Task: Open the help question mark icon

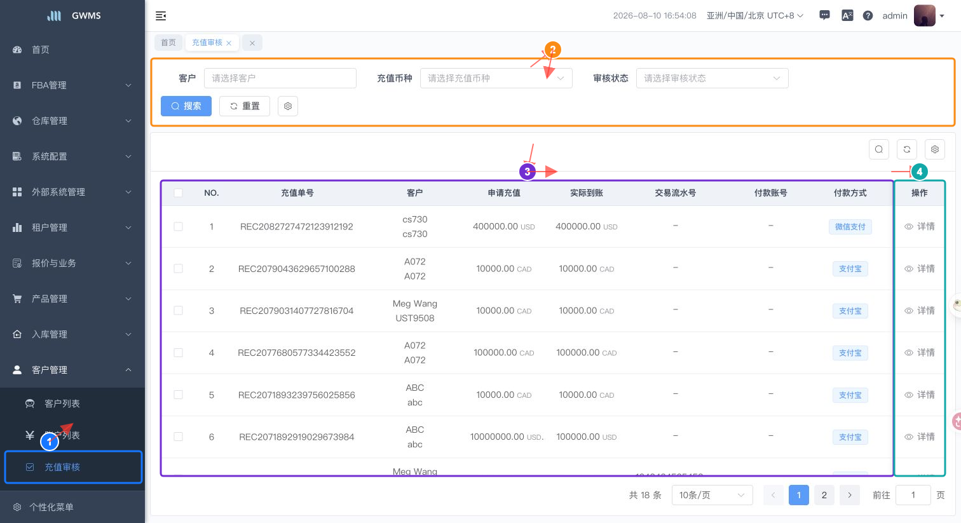Action: tap(868, 15)
